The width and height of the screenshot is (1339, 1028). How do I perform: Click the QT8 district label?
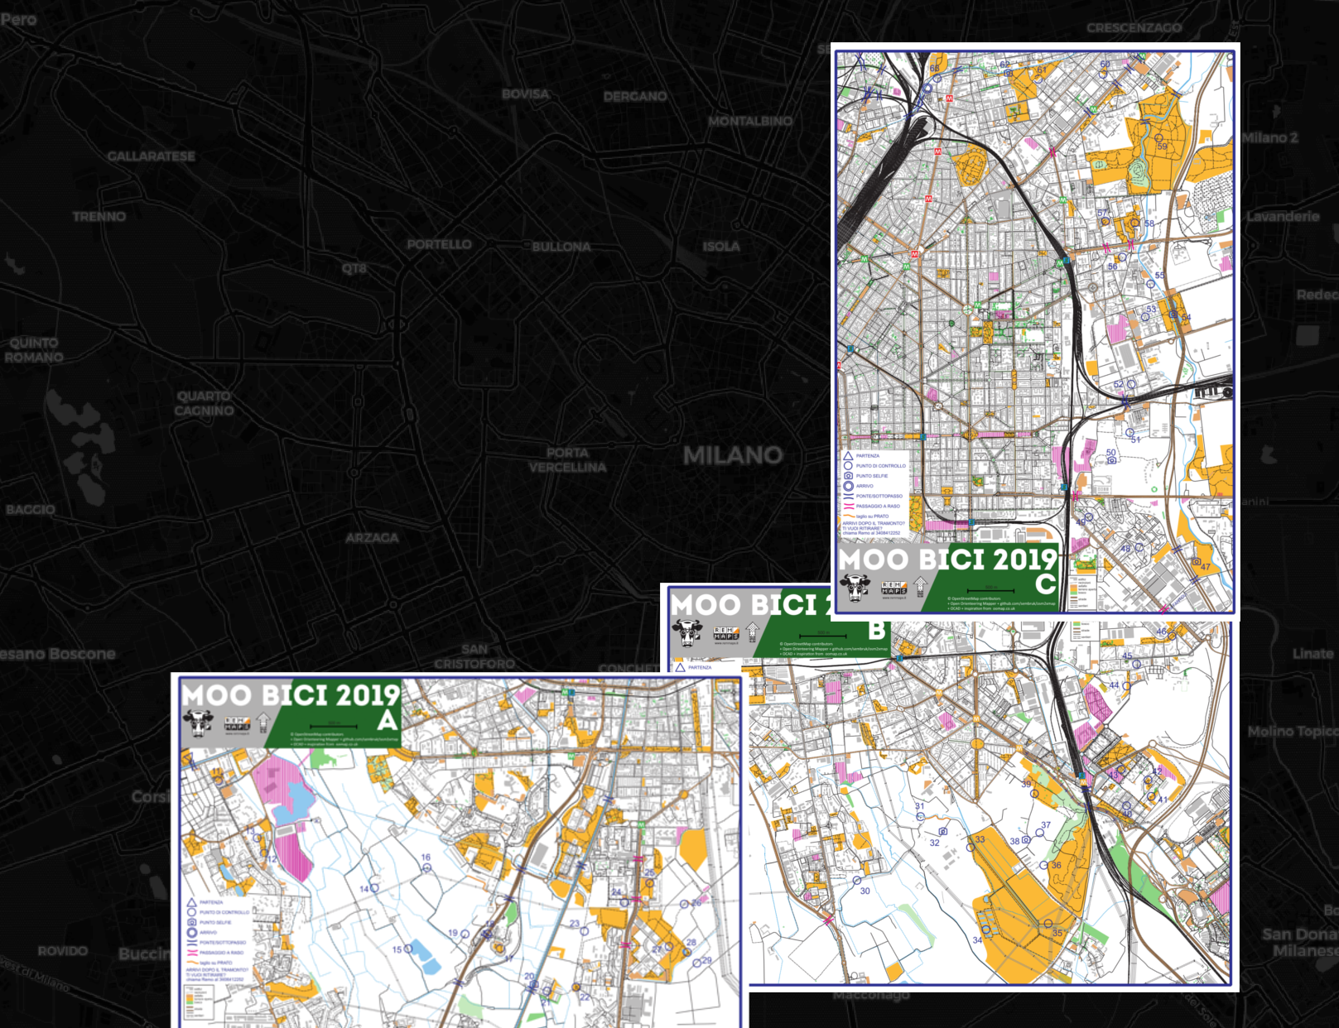(354, 269)
